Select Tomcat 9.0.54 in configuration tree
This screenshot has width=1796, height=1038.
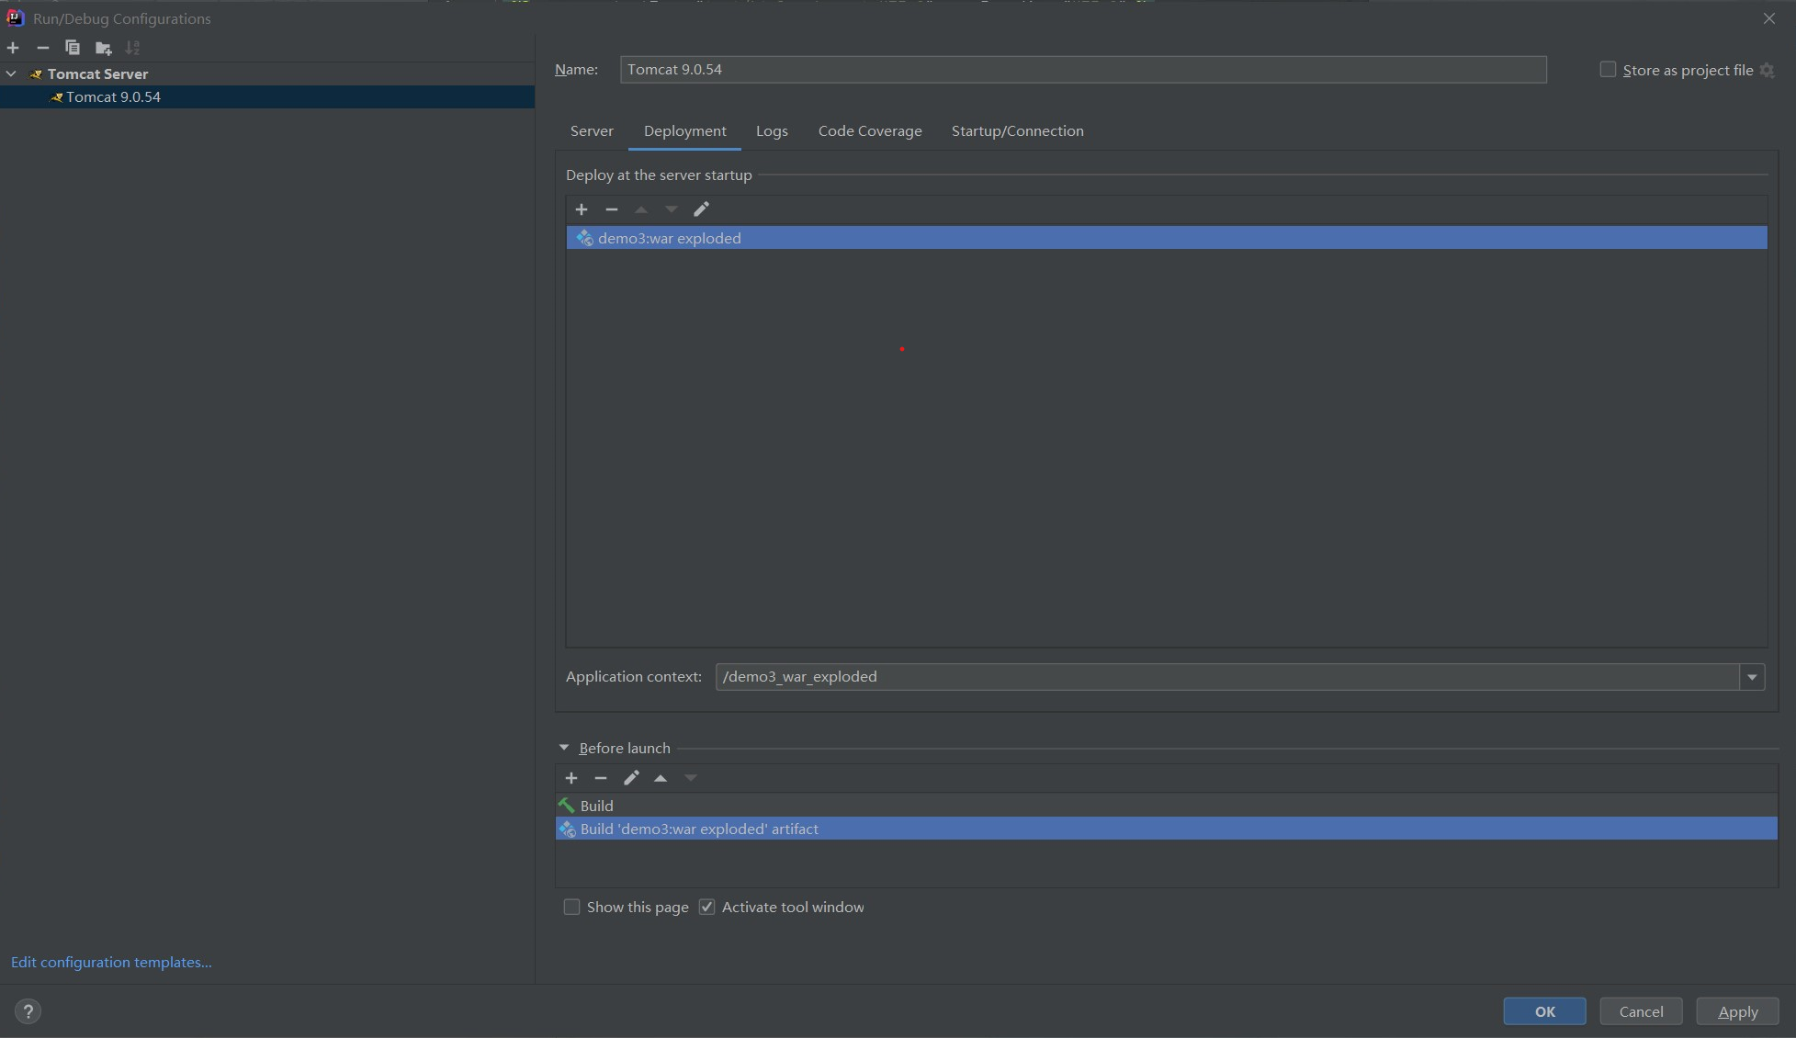[x=267, y=96]
